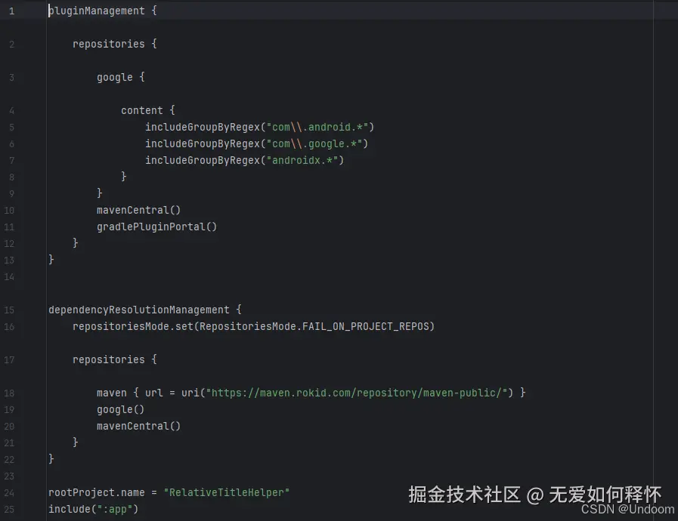Click the include(":app") statement
This screenshot has height=521, width=678.
click(94, 509)
